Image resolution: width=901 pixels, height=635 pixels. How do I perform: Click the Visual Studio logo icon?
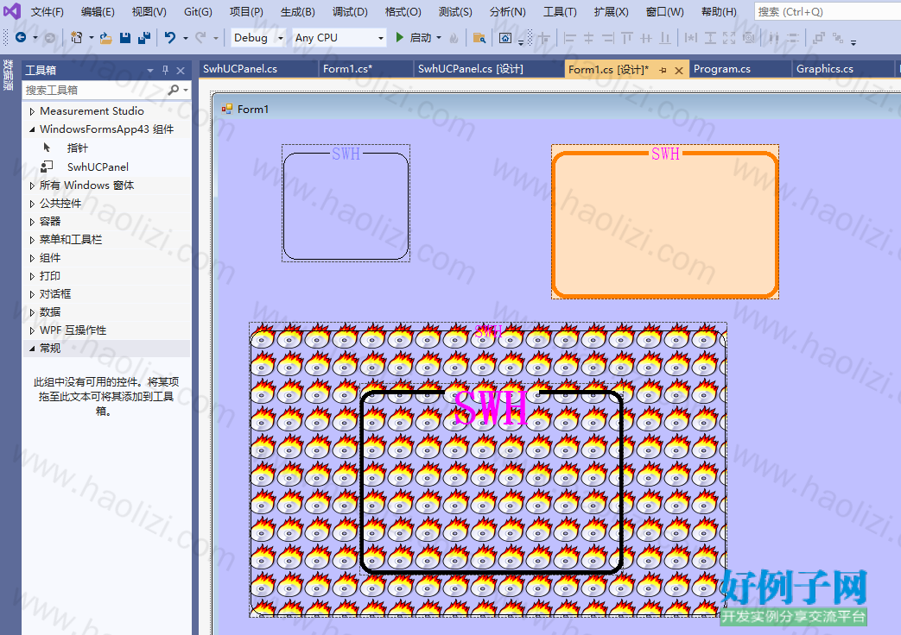pos(12,11)
